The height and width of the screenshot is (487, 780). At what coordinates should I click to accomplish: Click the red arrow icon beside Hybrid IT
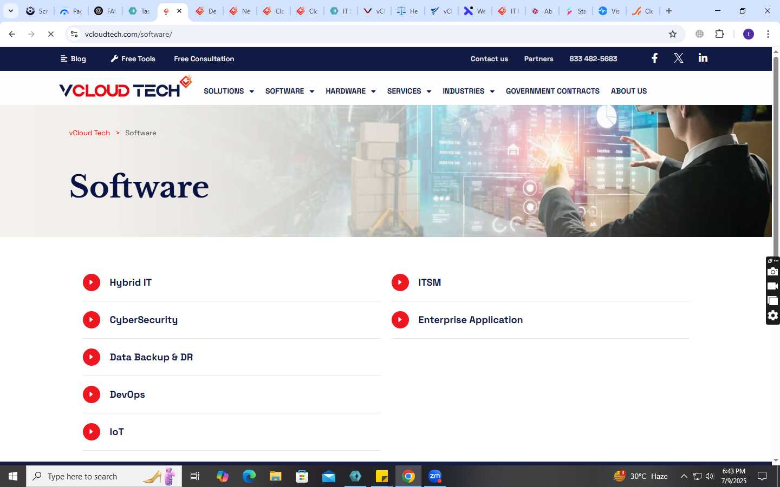(x=92, y=282)
